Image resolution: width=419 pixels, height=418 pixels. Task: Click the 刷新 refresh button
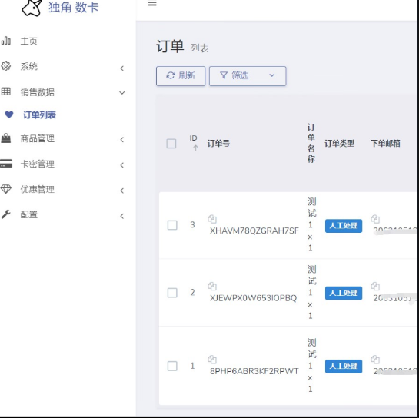[181, 76]
